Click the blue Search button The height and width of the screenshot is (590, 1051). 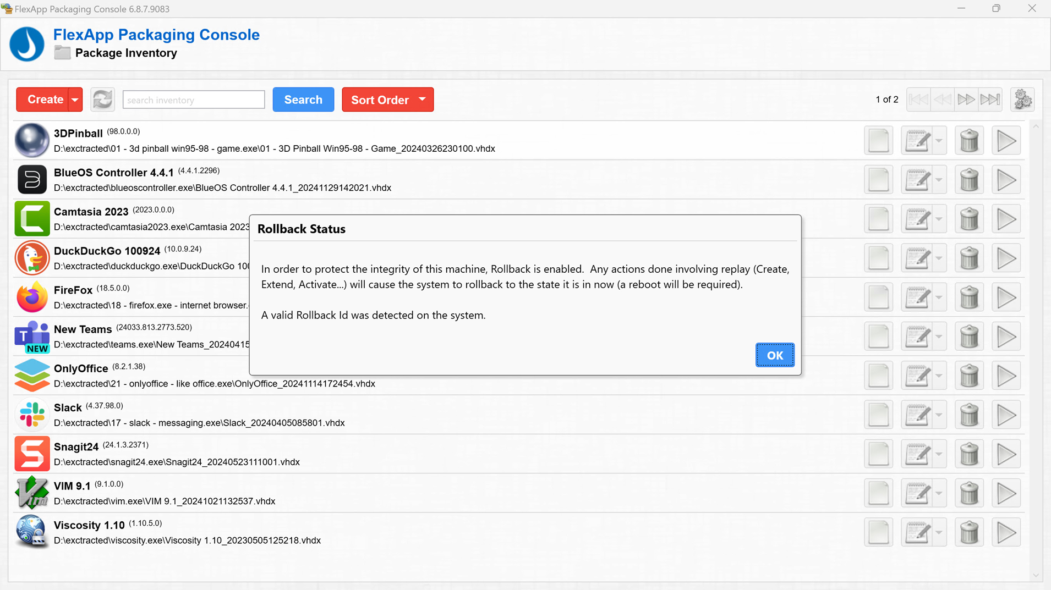coord(303,100)
